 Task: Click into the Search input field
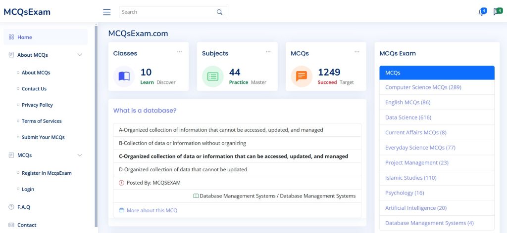click(166, 12)
